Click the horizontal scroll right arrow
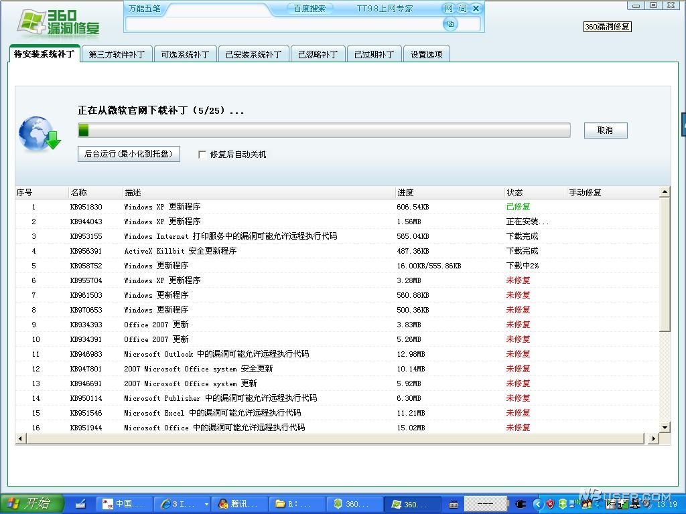Screen dimensions: 686x514 tap(653, 438)
